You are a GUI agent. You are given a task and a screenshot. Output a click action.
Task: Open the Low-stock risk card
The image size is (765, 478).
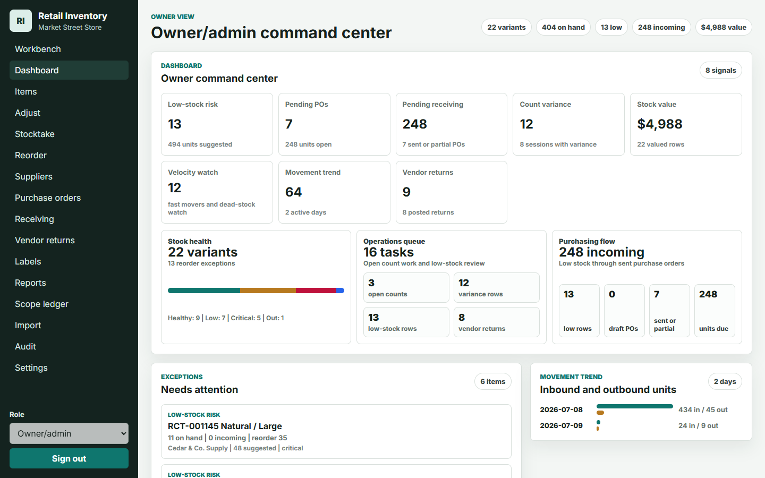[x=217, y=124]
